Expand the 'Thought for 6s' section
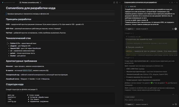 (x=129, y=58)
